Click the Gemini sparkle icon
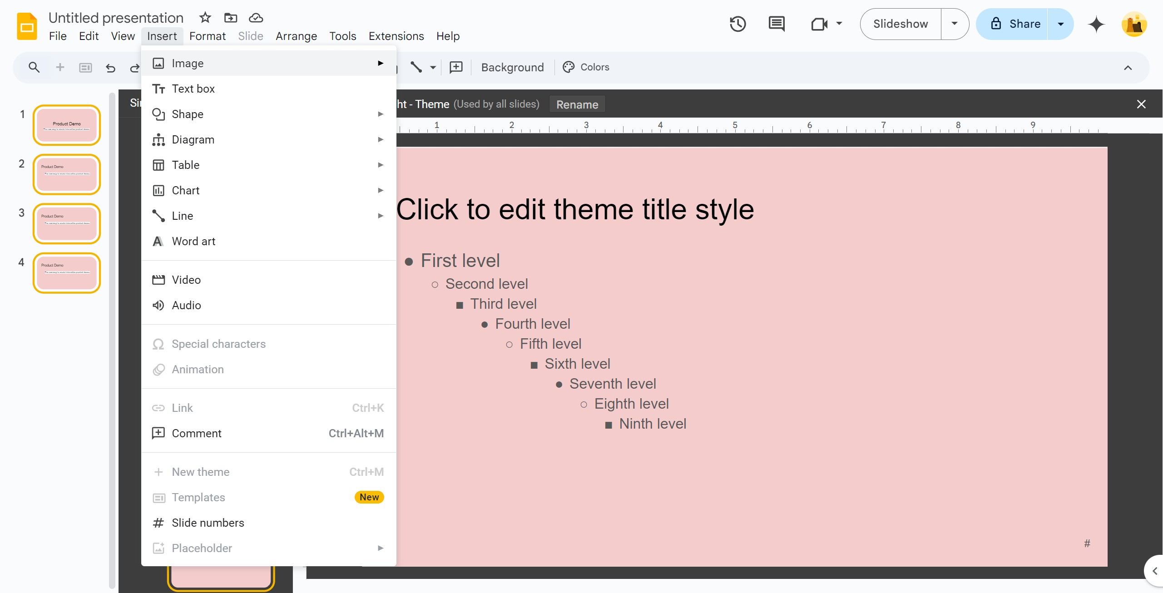The image size is (1163, 593). [x=1096, y=24]
